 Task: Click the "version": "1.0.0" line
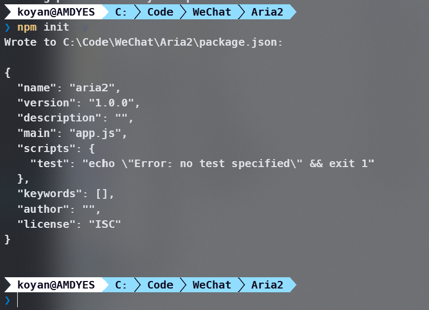click(x=78, y=103)
